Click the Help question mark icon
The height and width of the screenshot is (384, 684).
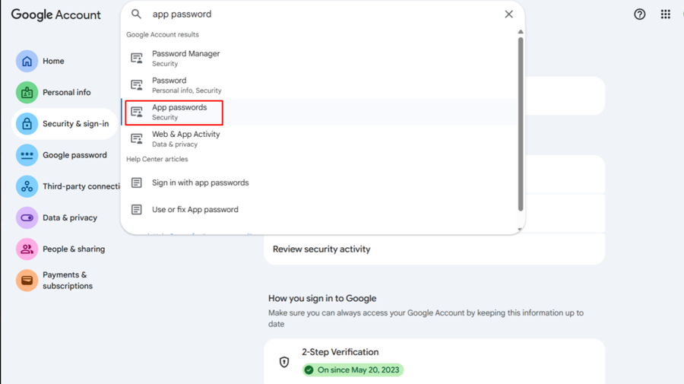point(640,14)
